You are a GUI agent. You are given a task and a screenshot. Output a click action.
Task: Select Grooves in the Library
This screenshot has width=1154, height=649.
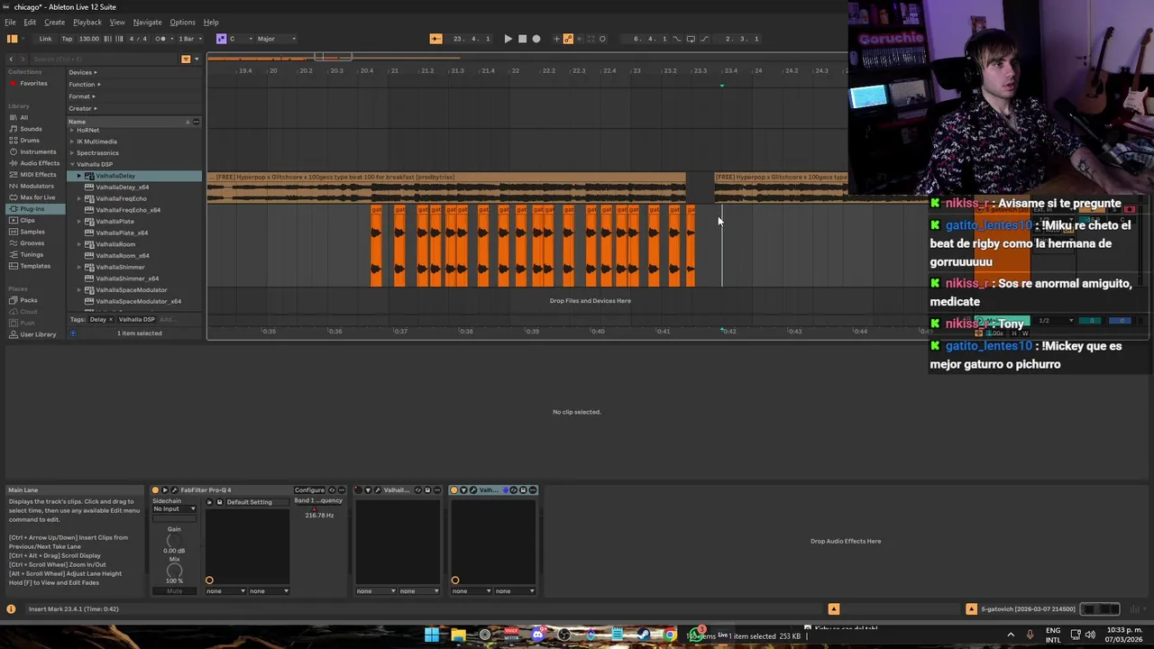32,243
